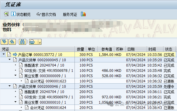Collapse all nodes with up-arrow button
The width and height of the screenshot is (177, 111).
[12, 42]
